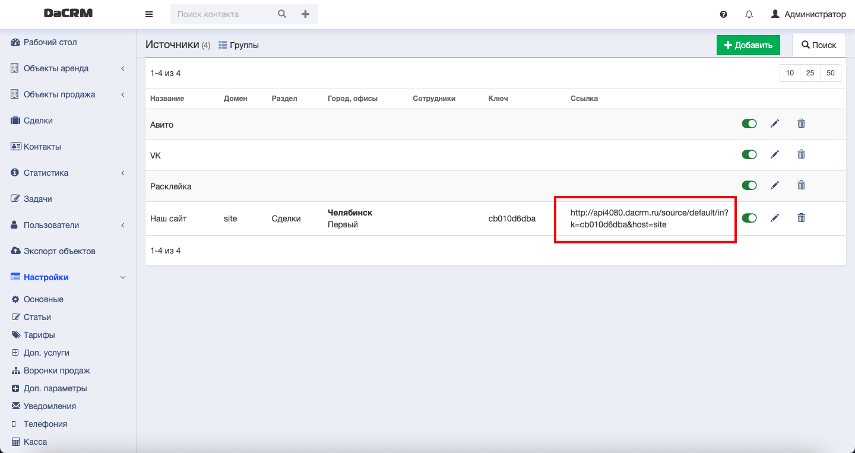Click the Контакты card icon

[x=16, y=147]
